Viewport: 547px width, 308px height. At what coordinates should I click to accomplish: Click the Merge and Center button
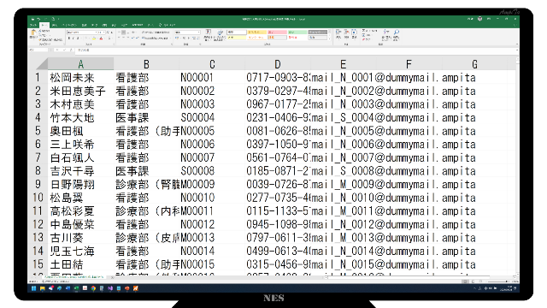pyautogui.click(x=156, y=38)
